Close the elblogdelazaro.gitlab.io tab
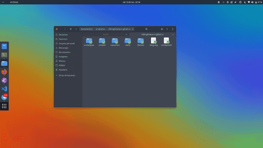Image resolution: width=263 pixels, height=148 pixels. pyautogui.click(x=173, y=35)
